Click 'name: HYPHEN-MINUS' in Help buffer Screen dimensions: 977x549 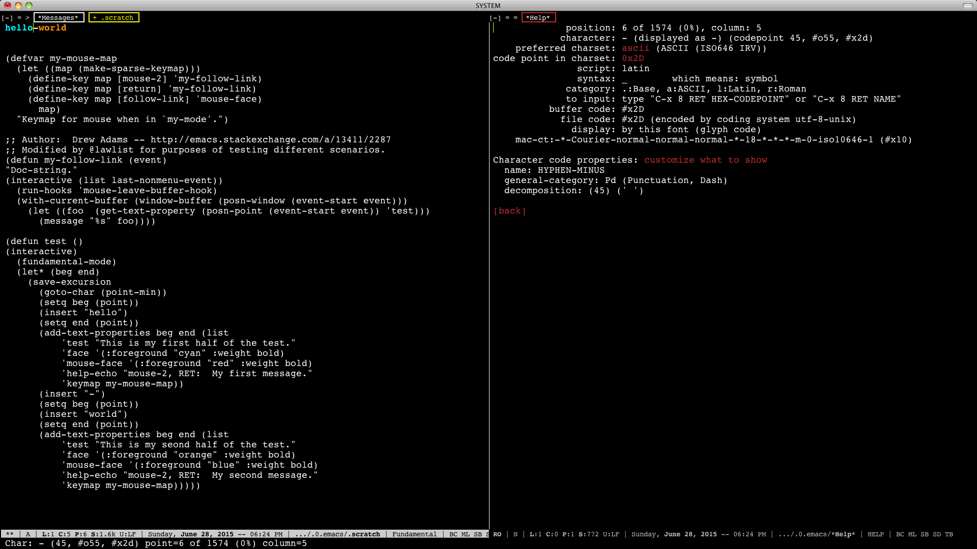tap(554, 170)
